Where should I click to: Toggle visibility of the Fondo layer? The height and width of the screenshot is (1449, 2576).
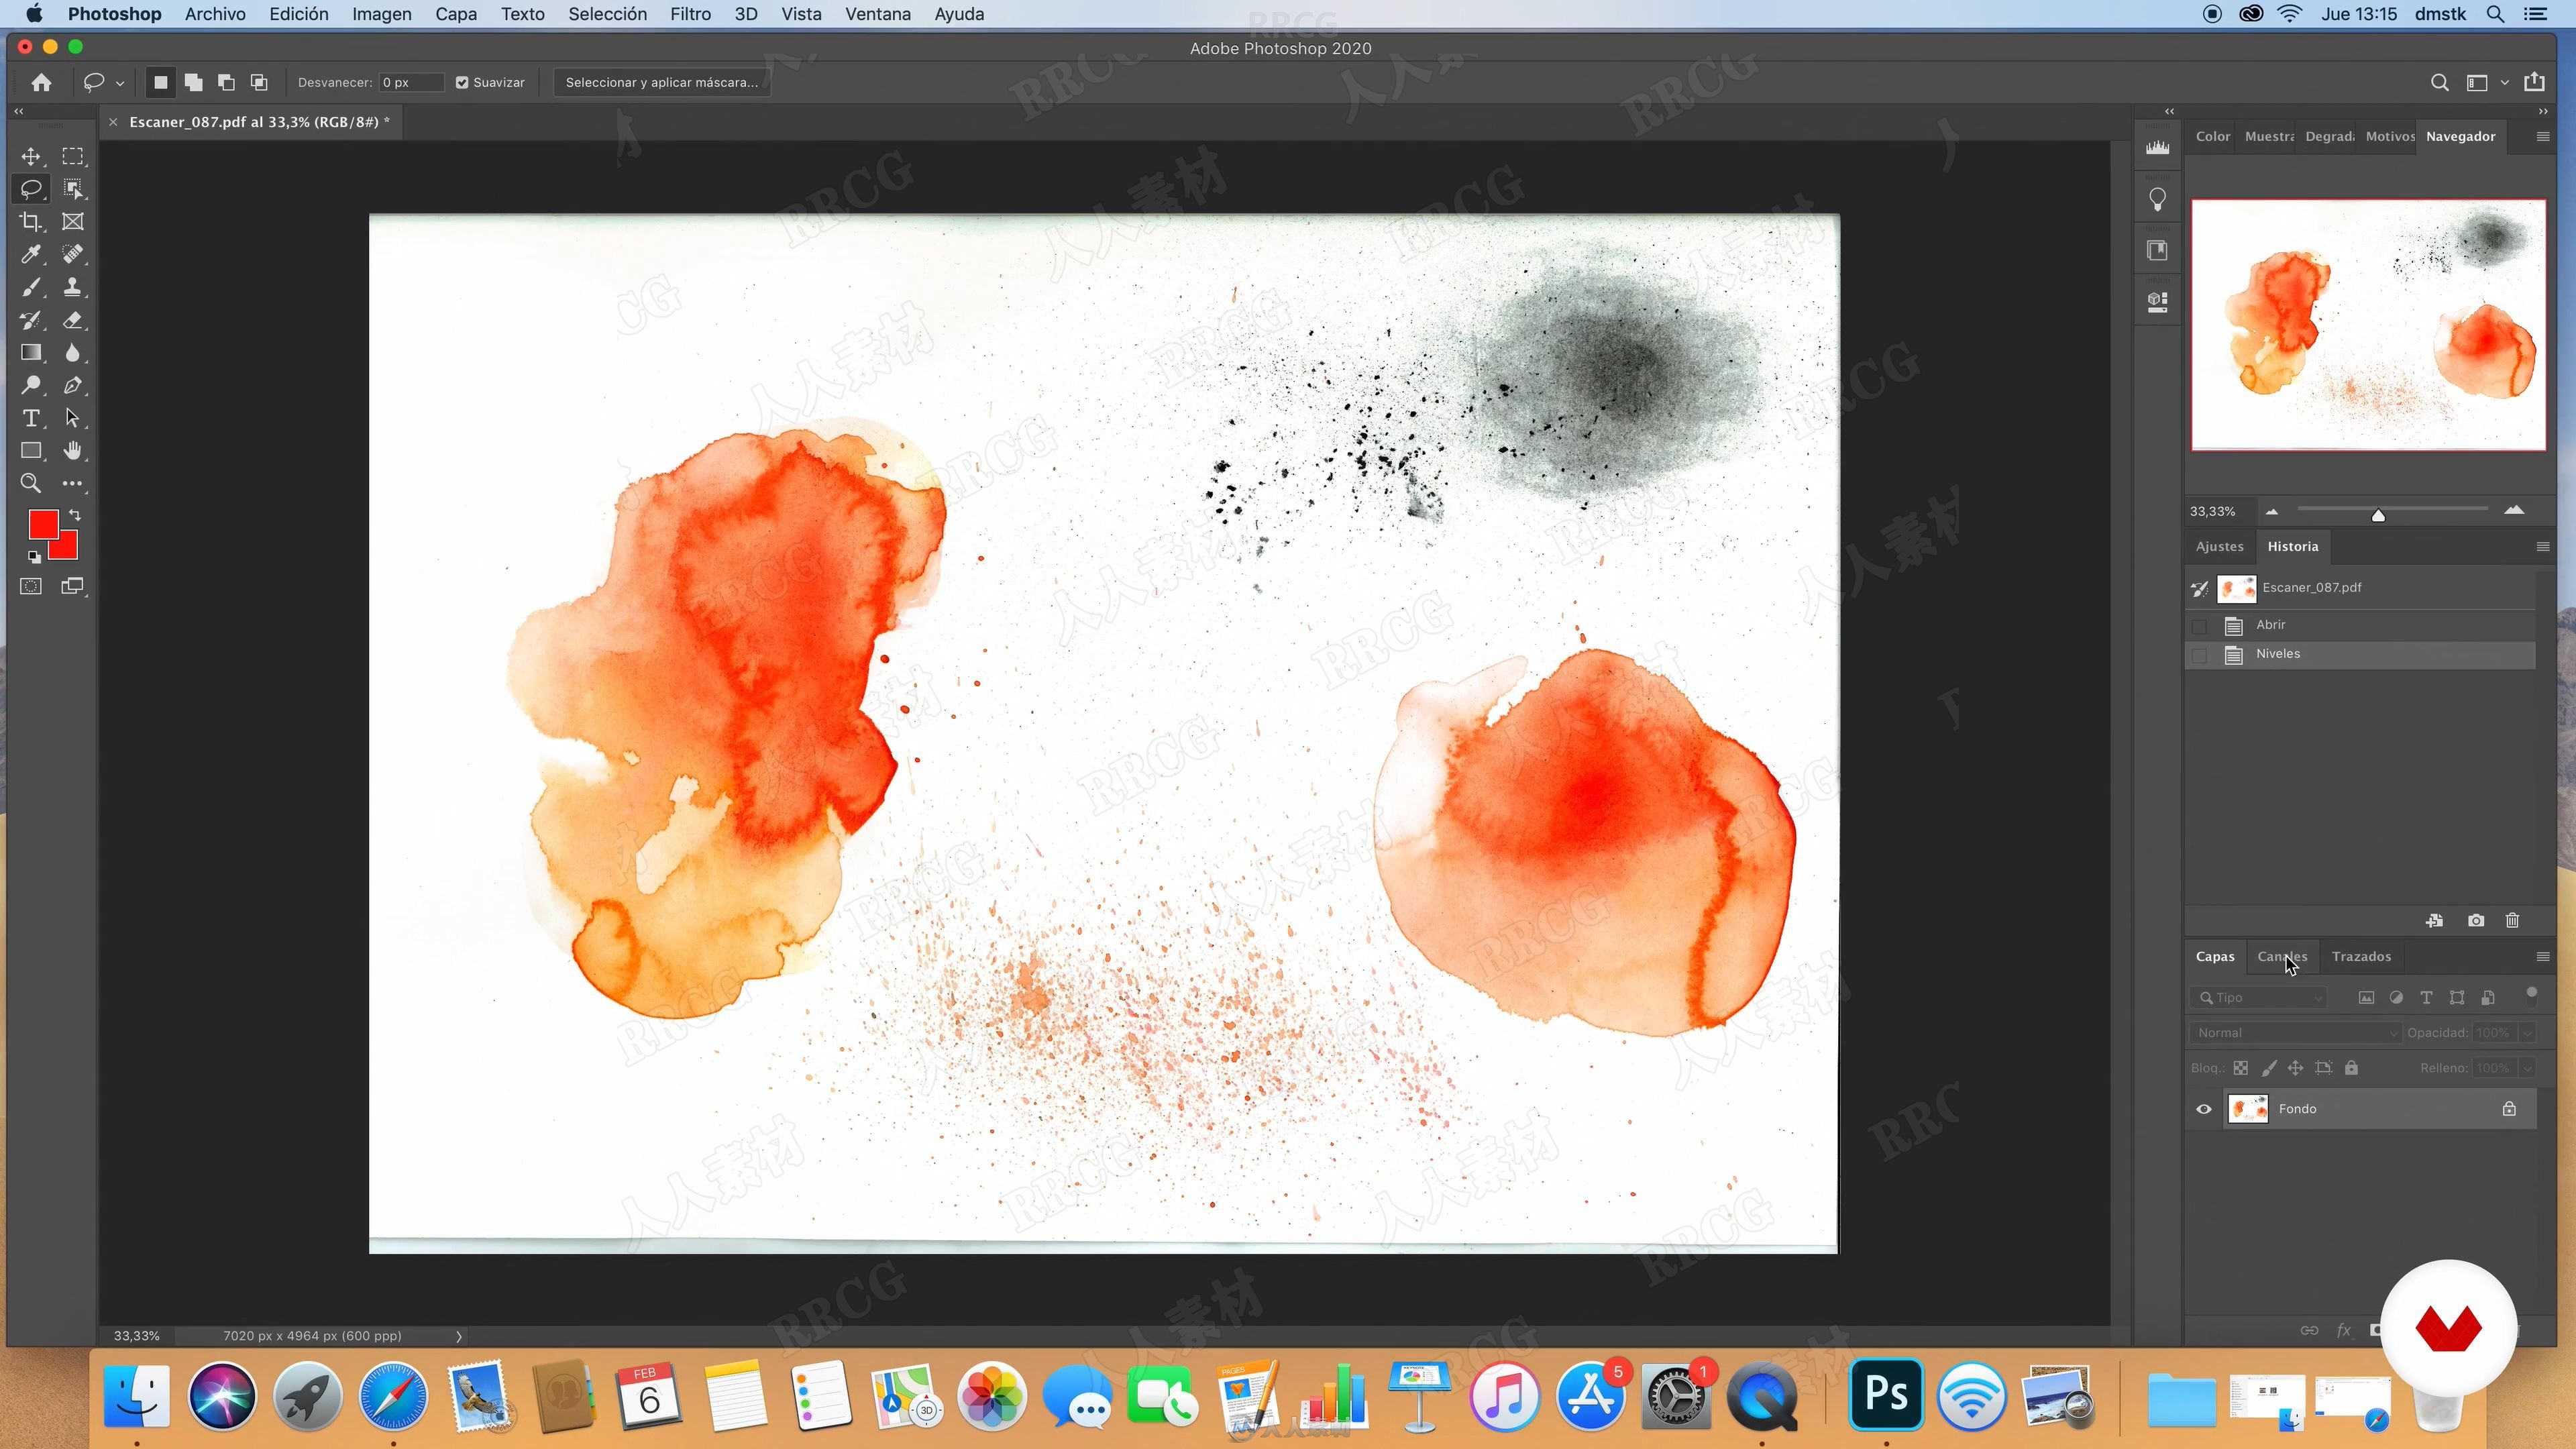coord(2204,1108)
